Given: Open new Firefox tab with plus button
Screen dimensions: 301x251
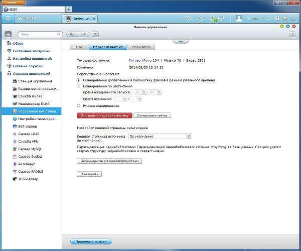Looking at the screenshot, I should click(x=69, y=9).
